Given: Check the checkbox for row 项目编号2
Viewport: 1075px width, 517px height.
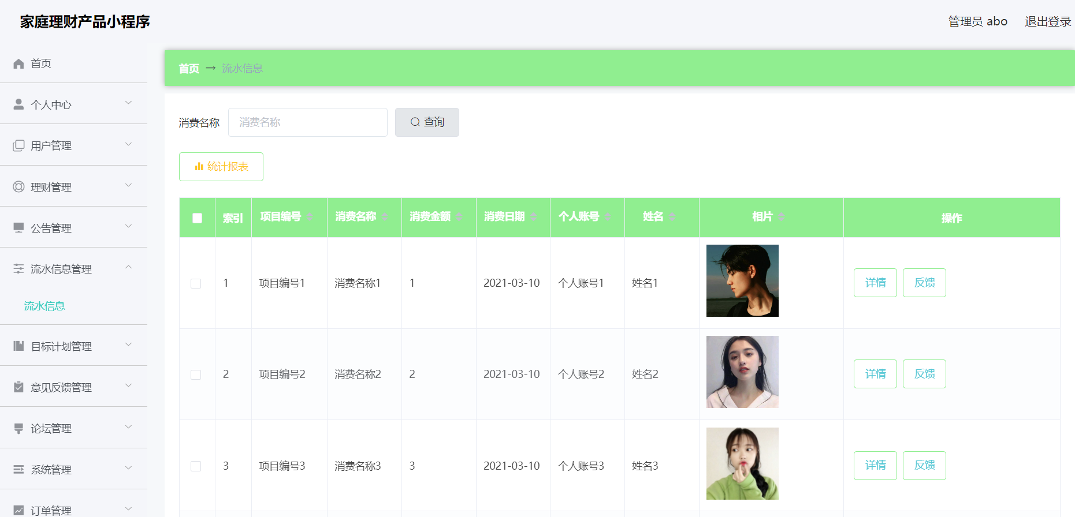Looking at the screenshot, I should (x=196, y=374).
